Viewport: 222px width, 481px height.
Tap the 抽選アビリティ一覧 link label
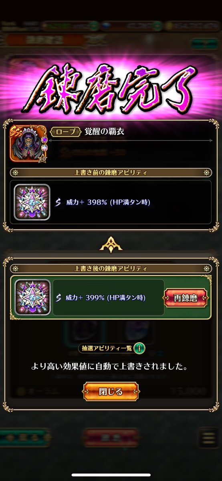[105, 348]
